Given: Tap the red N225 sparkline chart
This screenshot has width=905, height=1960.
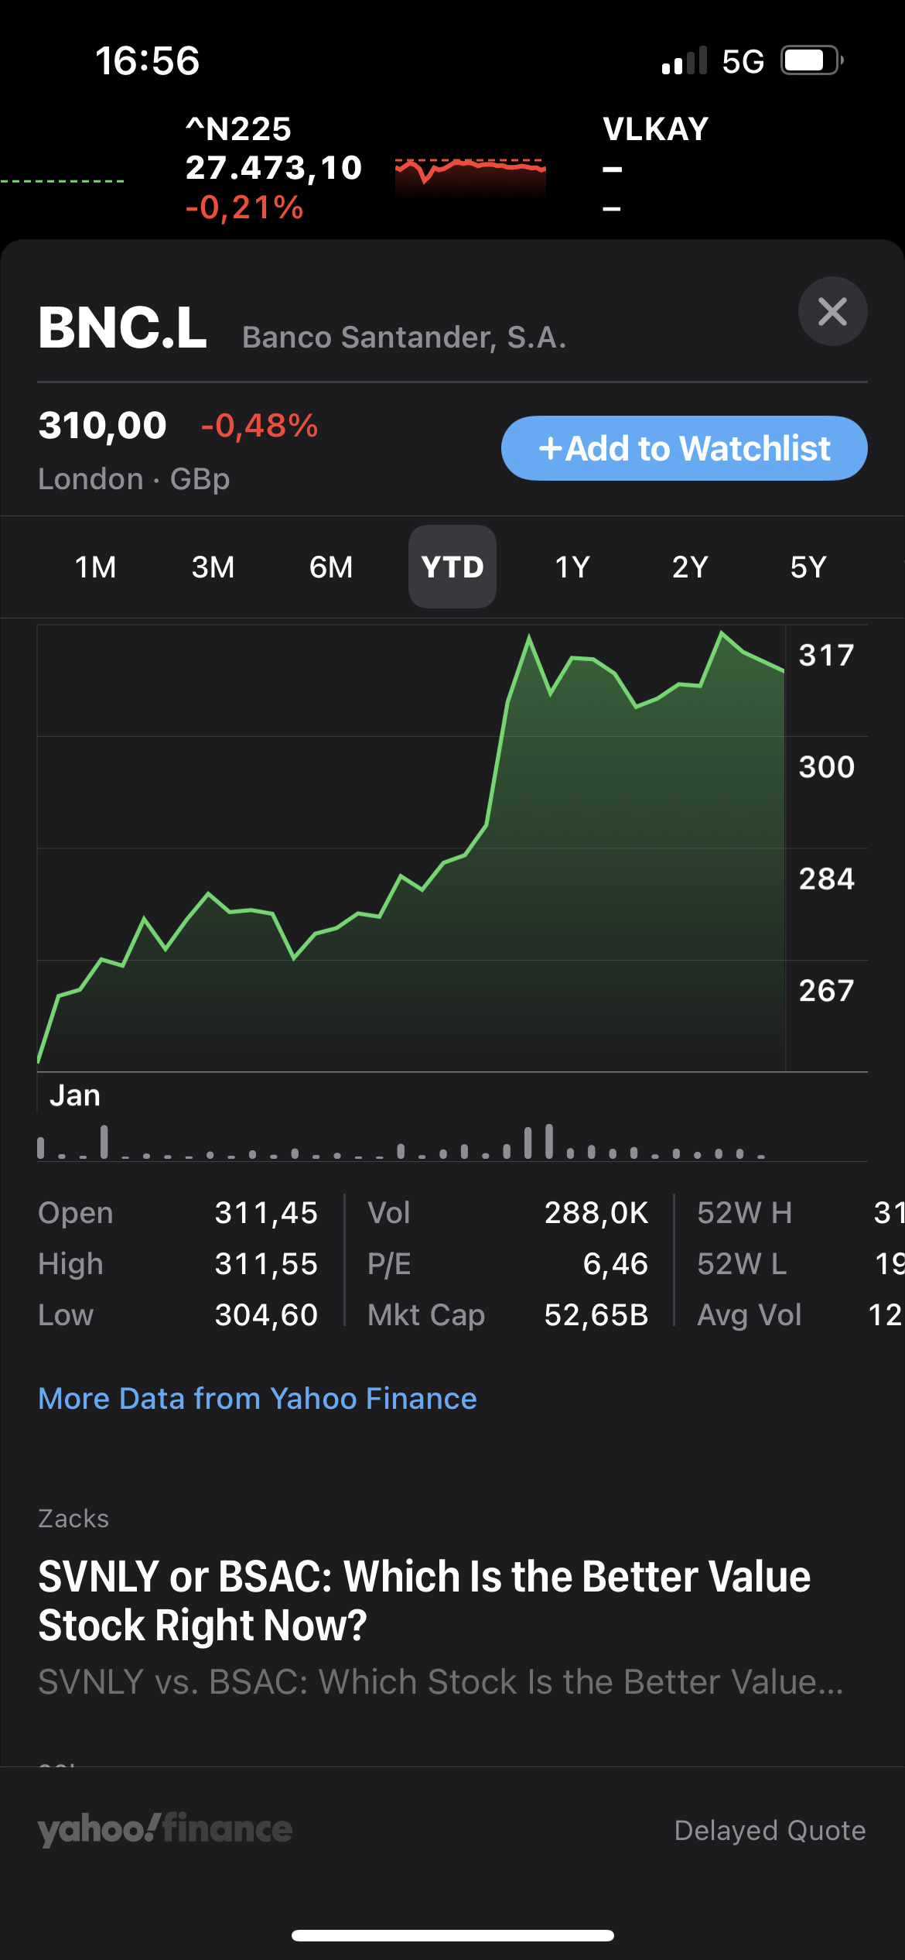Looking at the screenshot, I should click(470, 176).
